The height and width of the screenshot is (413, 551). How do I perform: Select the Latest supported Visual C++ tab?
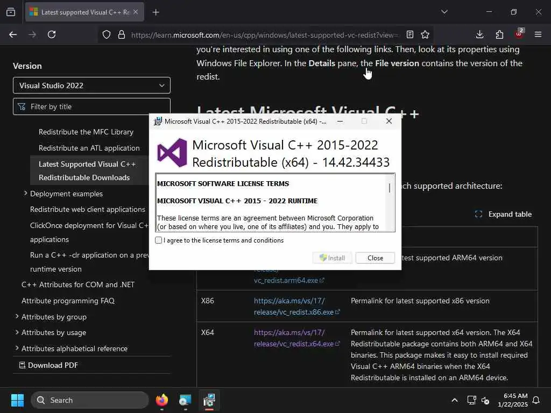click(x=84, y=12)
